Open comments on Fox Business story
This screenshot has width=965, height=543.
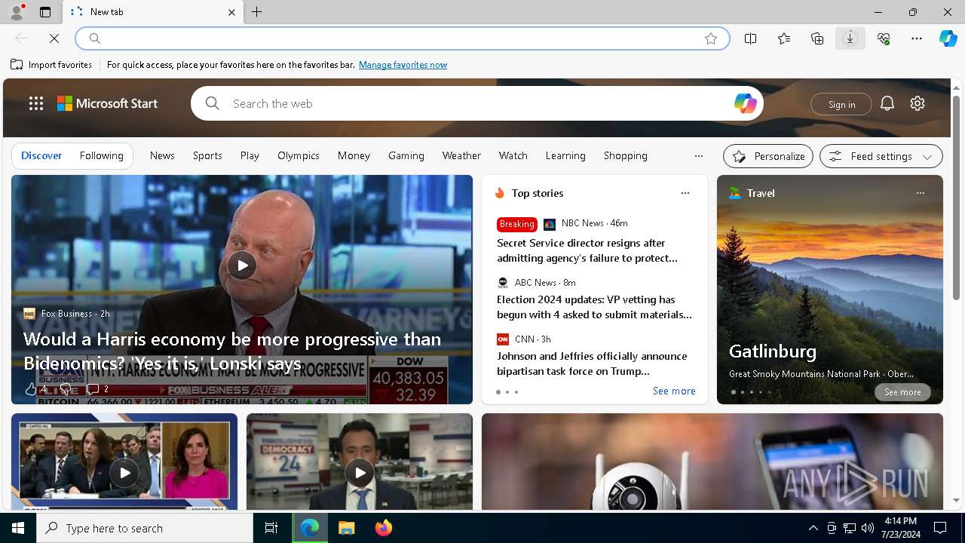point(97,389)
